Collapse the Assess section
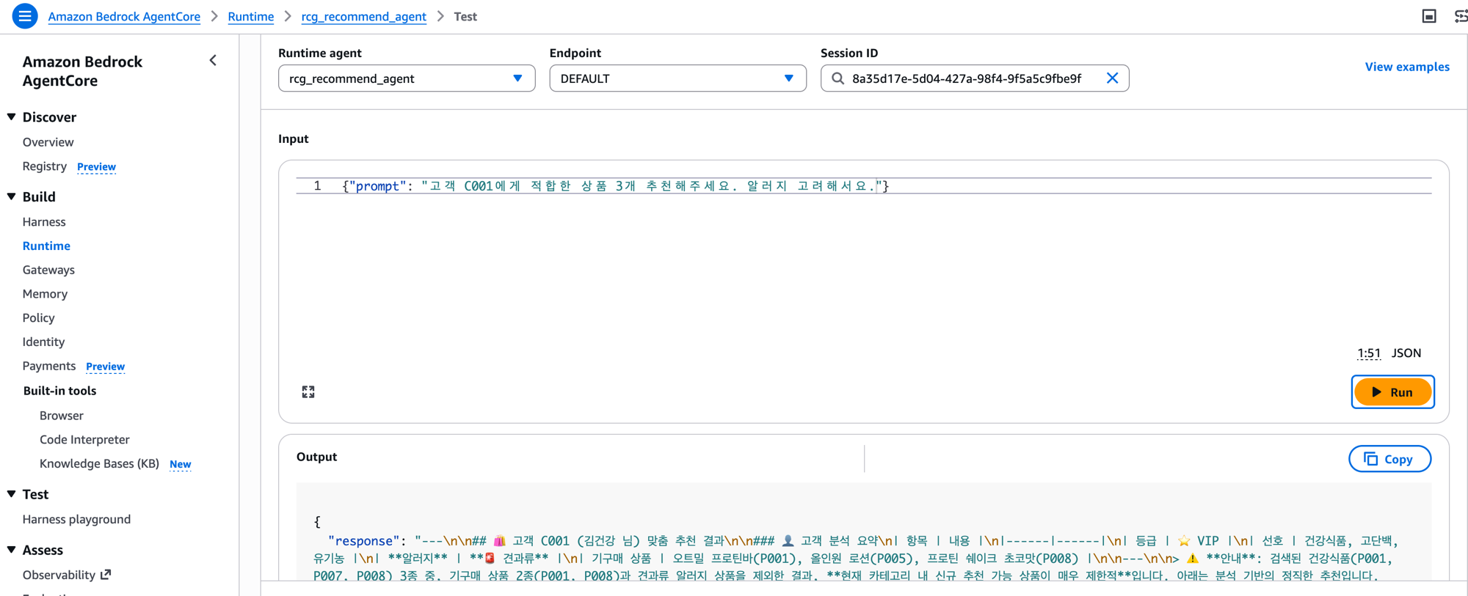The image size is (1468, 596). point(12,550)
